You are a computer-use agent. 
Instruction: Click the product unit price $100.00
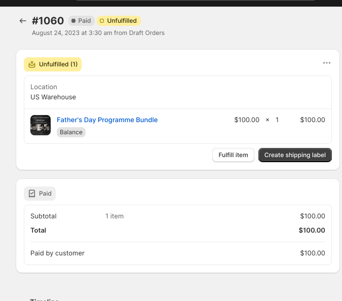(x=247, y=120)
